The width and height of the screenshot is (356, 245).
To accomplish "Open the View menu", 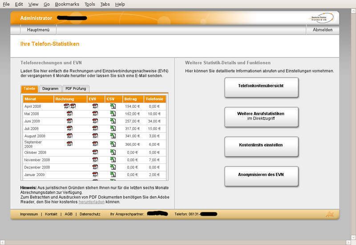I will 33,4.
